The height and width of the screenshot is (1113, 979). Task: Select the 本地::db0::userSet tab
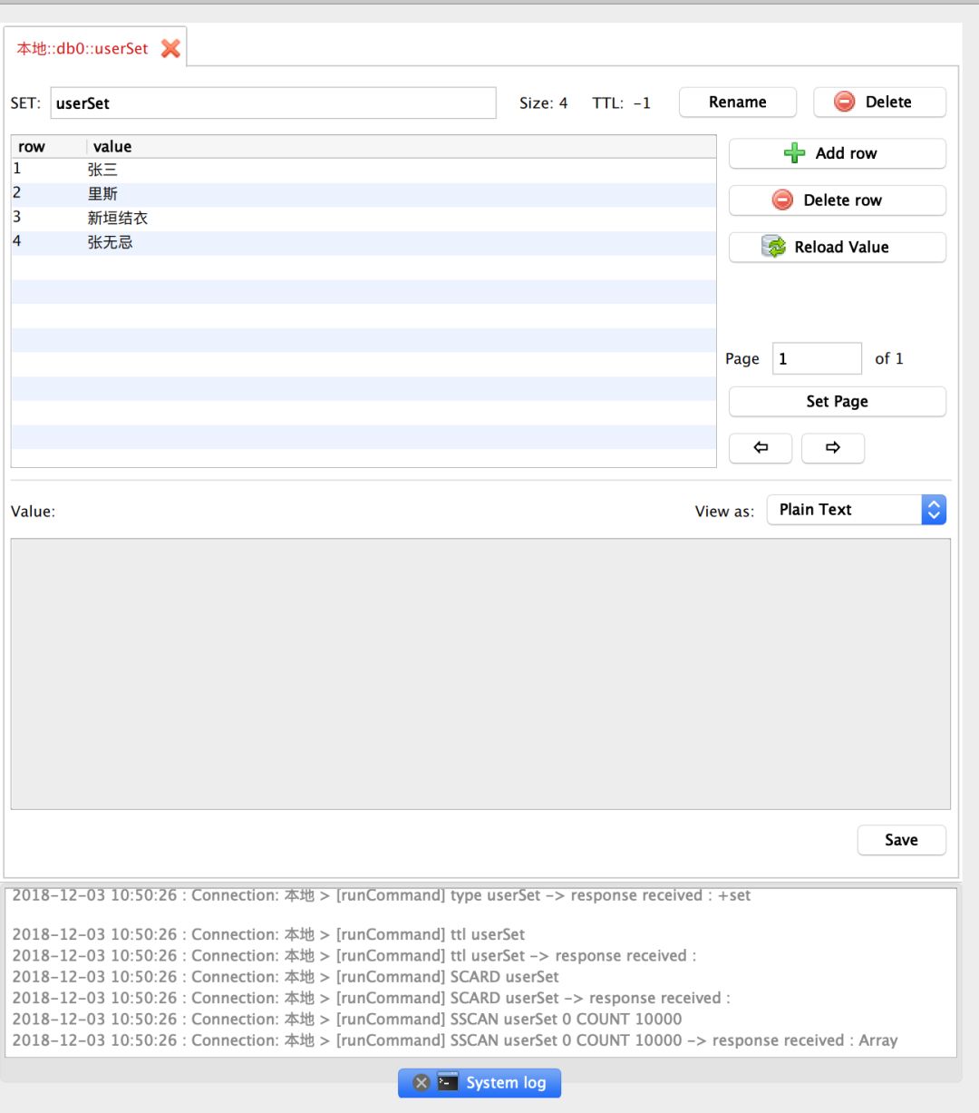tap(82, 49)
